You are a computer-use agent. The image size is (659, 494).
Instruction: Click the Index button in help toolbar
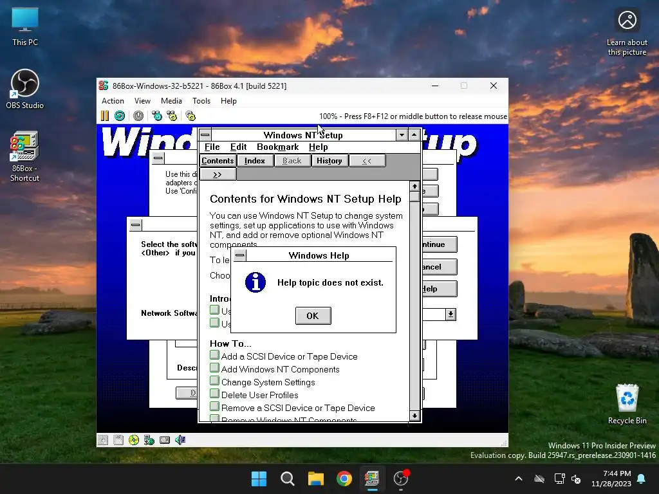point(255,160)
